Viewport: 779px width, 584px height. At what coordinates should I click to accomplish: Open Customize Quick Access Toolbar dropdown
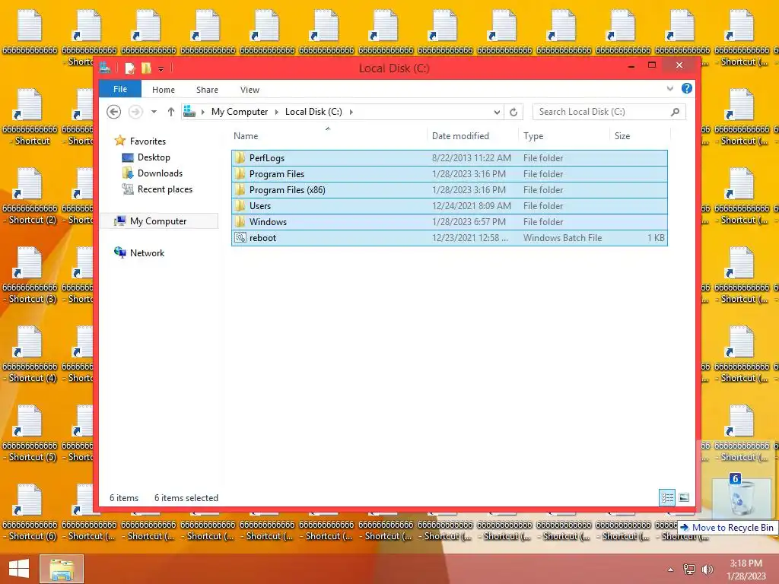(x=161, y=68)
